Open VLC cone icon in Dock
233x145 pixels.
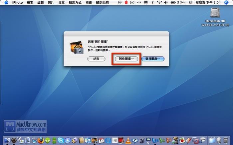pos(128,140)
